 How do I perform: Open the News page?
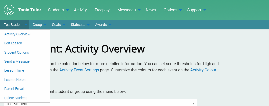pos(151,10)
